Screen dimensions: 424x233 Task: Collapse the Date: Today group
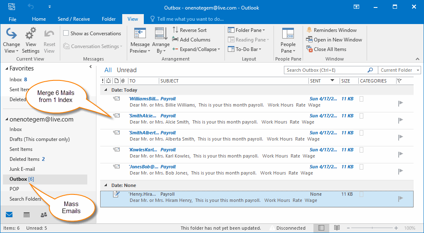[x=106, y=90]
